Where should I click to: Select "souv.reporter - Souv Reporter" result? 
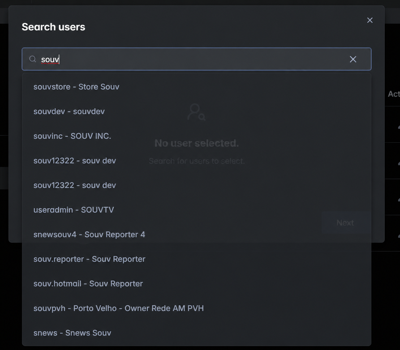tap(197, 259)
